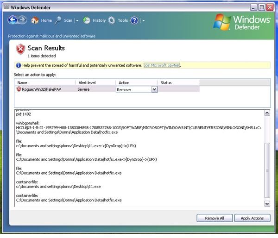Click the details pane scrollbar thumb
278x238 pixels.
point(267,170)
